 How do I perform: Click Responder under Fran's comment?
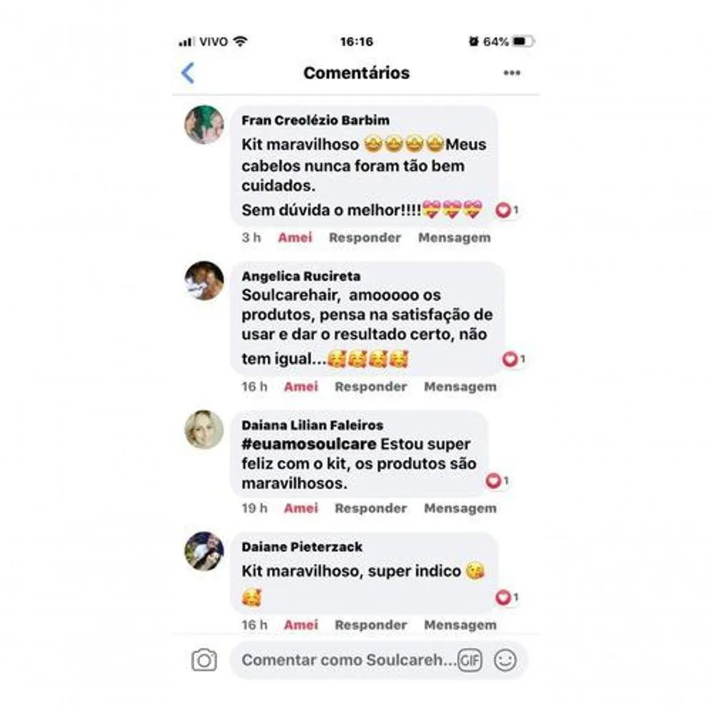click(365, 238)
